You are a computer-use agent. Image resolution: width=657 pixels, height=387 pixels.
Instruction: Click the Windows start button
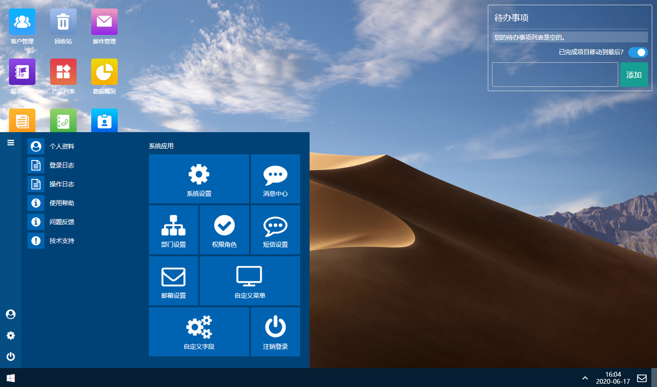10,378
